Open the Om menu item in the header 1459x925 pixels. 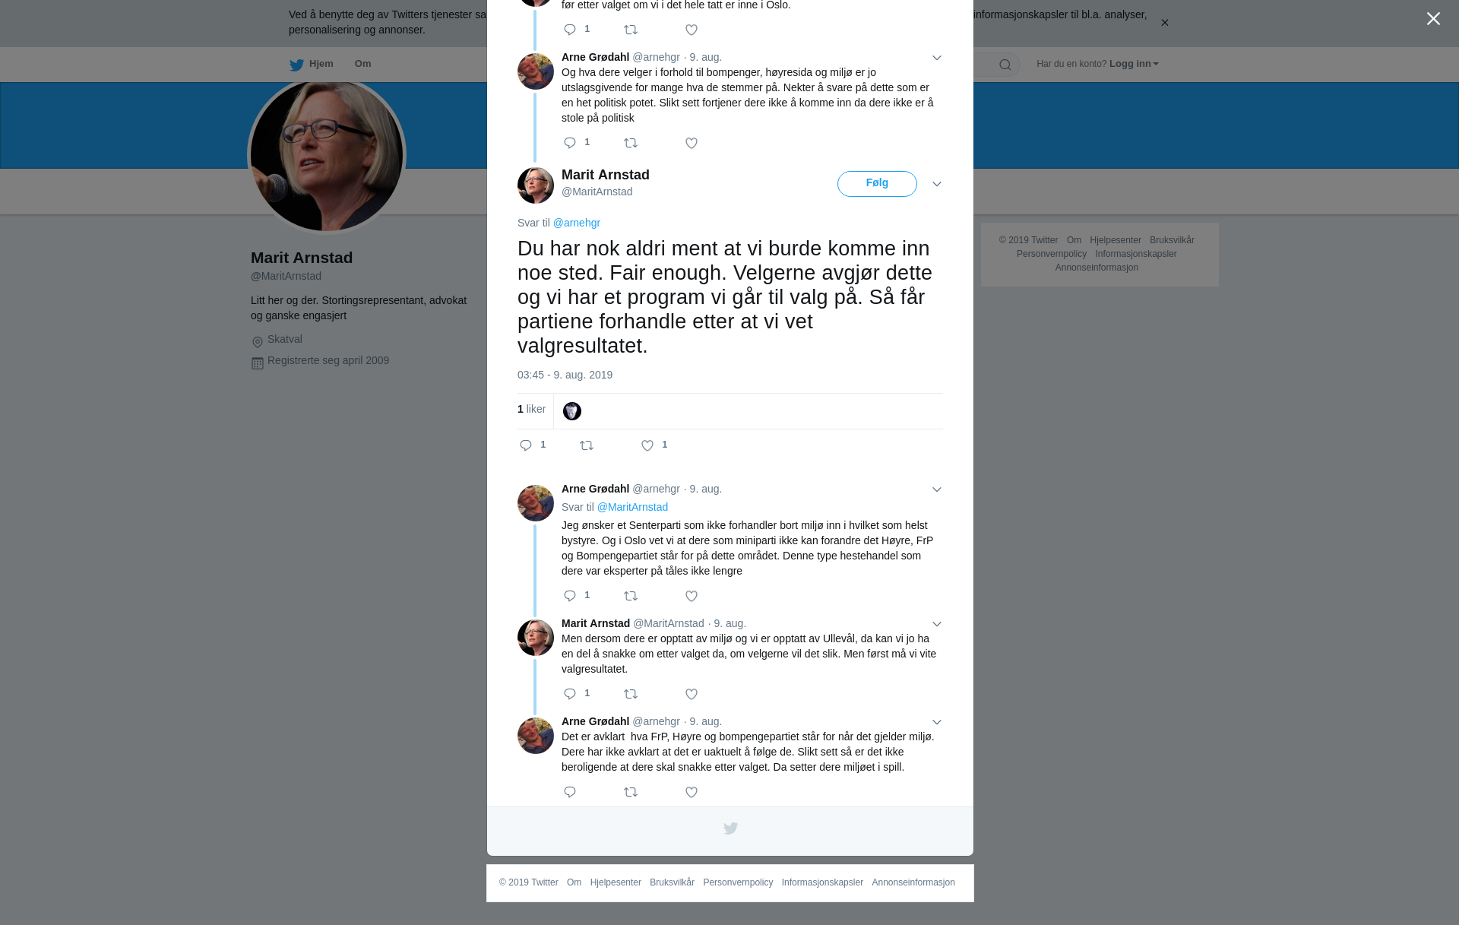(362, 64)
